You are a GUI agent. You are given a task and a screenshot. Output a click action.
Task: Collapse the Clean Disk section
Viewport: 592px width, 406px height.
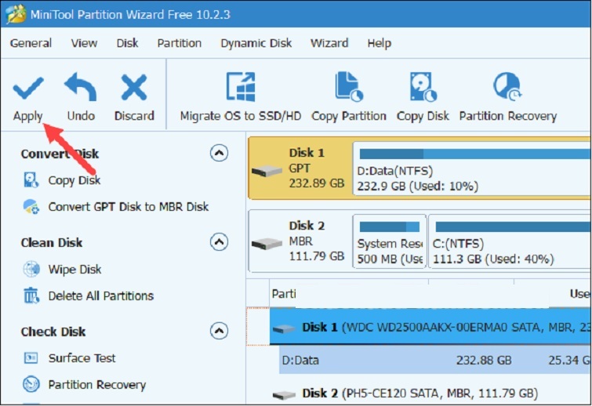tap(220, 242)
